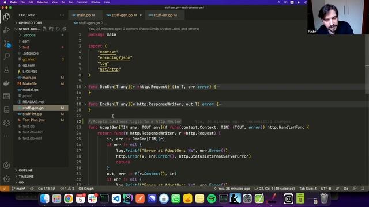Open Git Graph from status bar
369x207 pixels.
(x=86, y=189)
